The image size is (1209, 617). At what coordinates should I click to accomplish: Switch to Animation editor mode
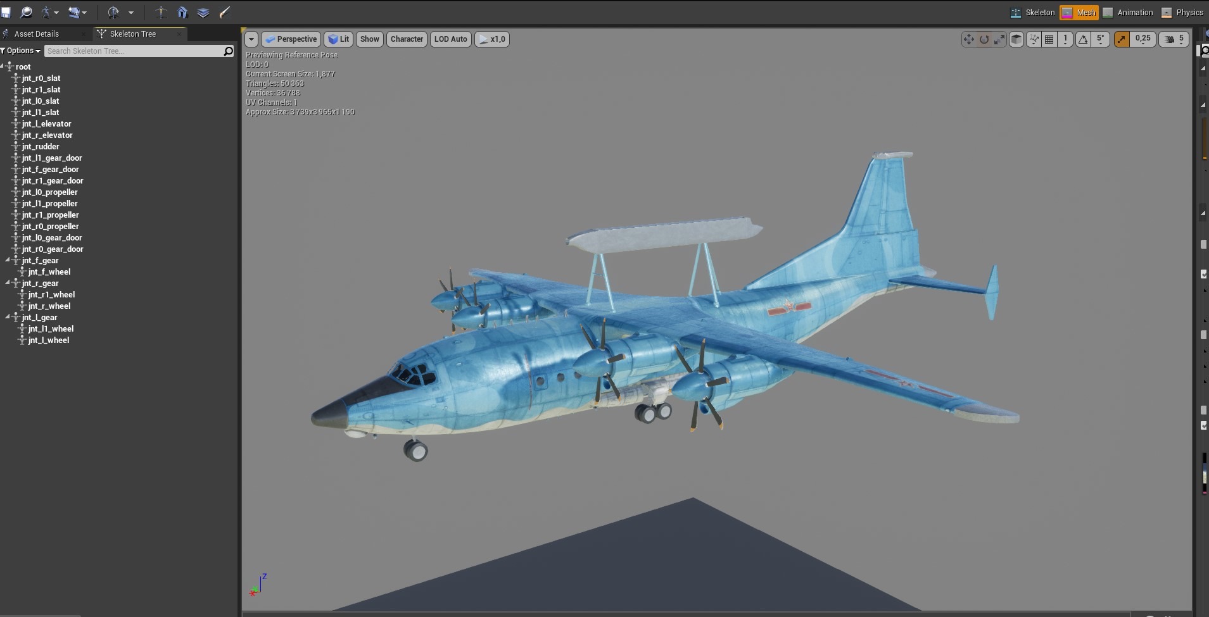pos(1128,13)
